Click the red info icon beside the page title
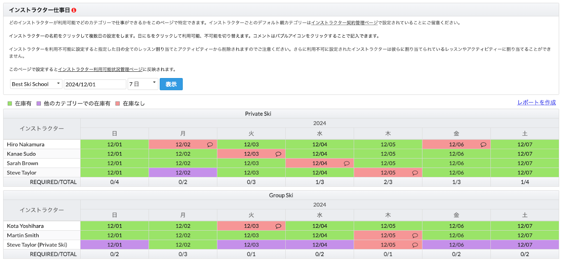The height and width of the screenshot is (262, 563). (x=74, y=11)
